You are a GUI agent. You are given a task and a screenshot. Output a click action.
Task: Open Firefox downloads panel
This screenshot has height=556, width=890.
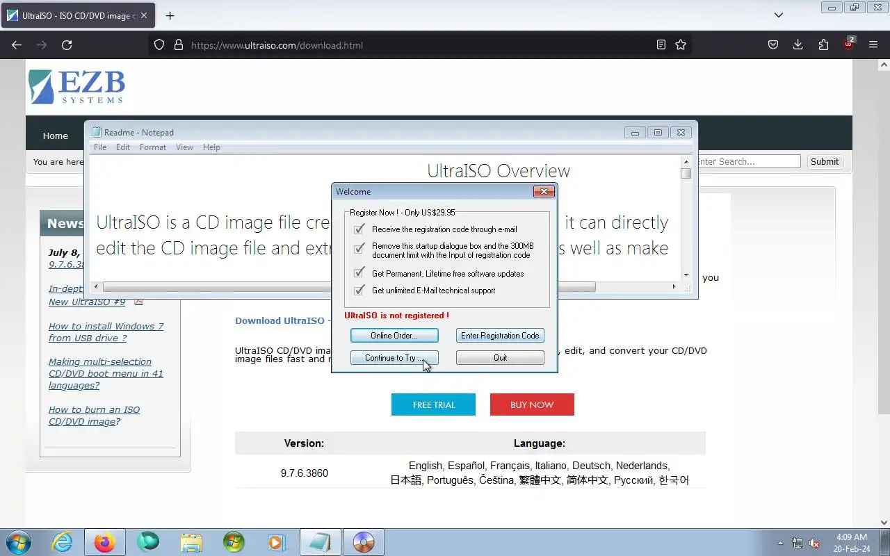[x=798, y=45]
